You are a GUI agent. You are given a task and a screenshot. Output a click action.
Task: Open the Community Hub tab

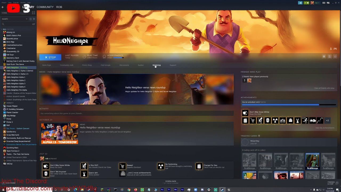pos(67,65)
